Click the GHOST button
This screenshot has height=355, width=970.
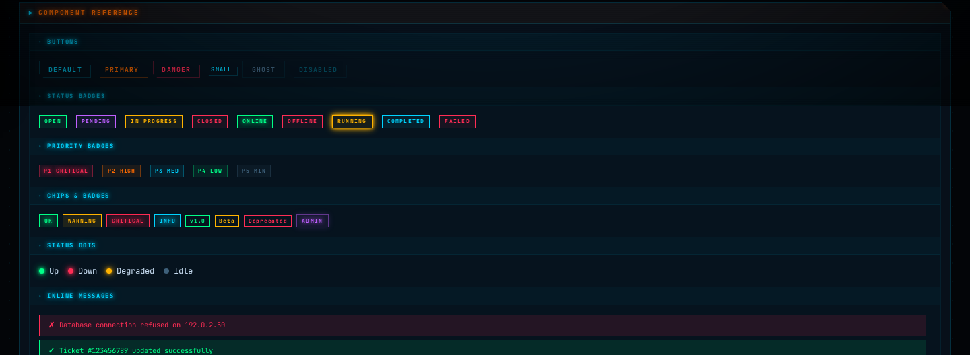click(x=263, y=69)
